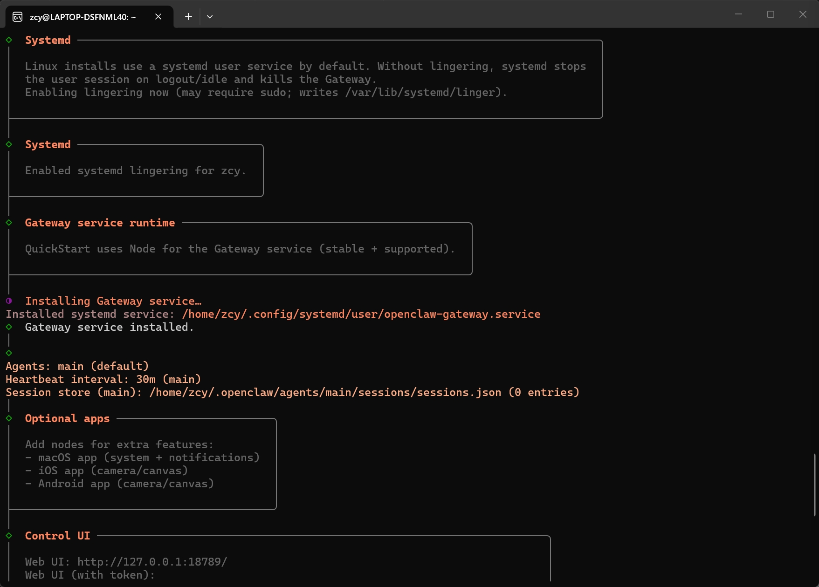Minimize the terminal window

(x=738, y=14)
